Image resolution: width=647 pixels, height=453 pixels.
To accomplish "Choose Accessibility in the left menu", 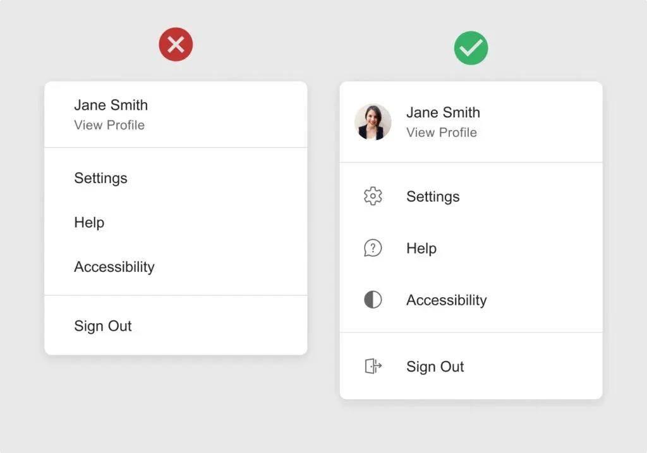I will (x=114, y=267).
